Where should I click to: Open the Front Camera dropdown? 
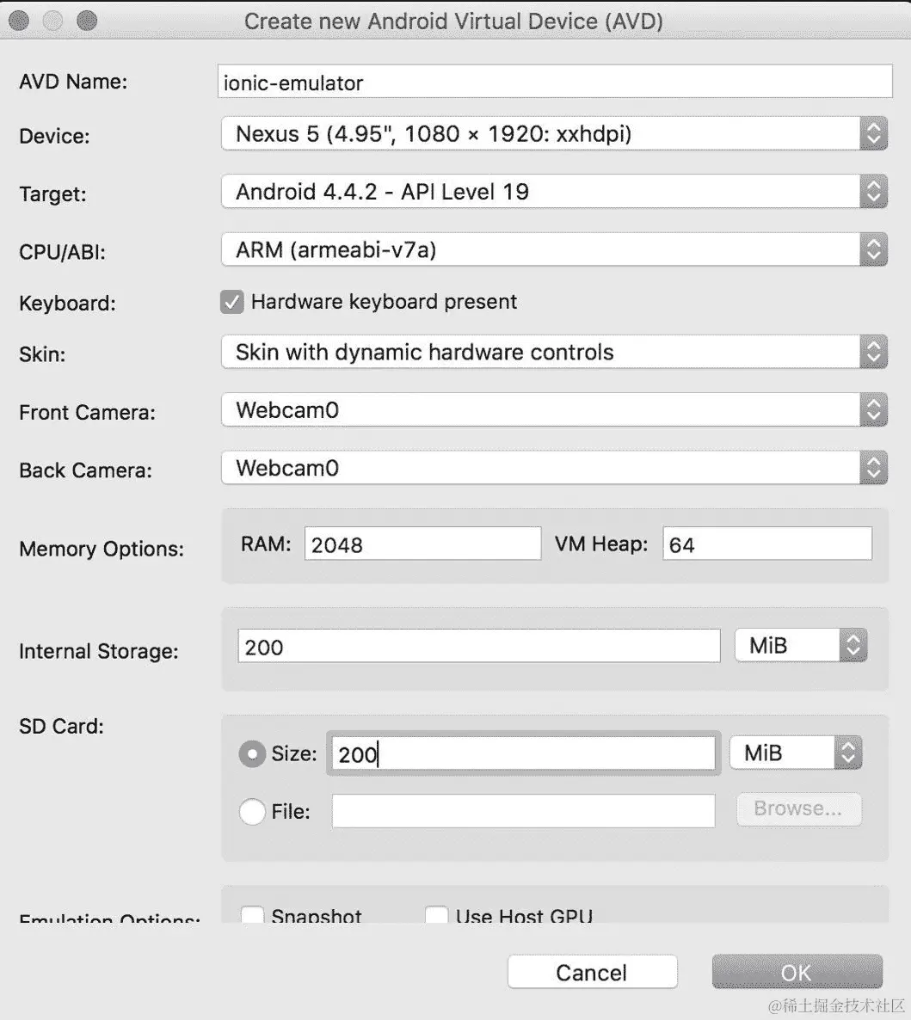(554, 410)
